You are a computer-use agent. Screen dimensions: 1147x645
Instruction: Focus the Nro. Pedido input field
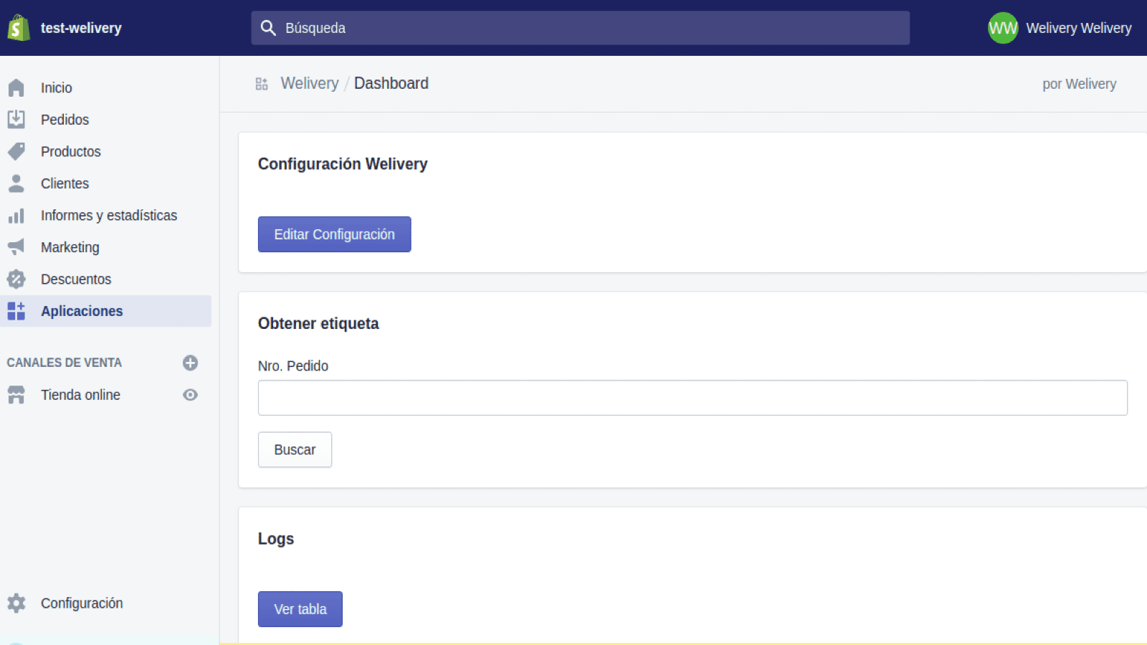tap(693, 398)
